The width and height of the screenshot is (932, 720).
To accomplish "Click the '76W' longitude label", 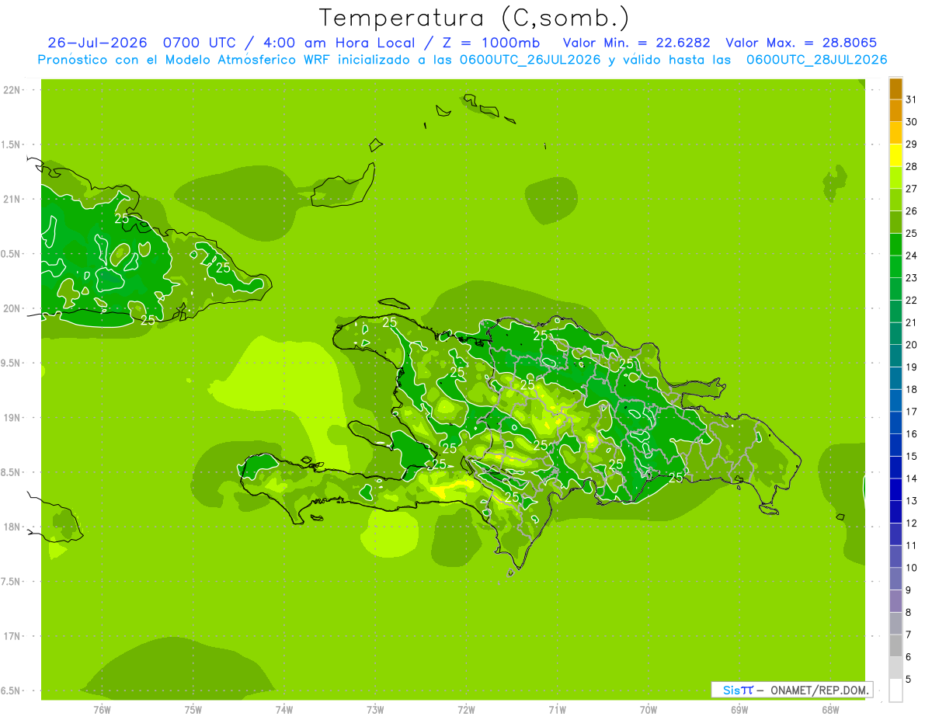I will [102, 709].
